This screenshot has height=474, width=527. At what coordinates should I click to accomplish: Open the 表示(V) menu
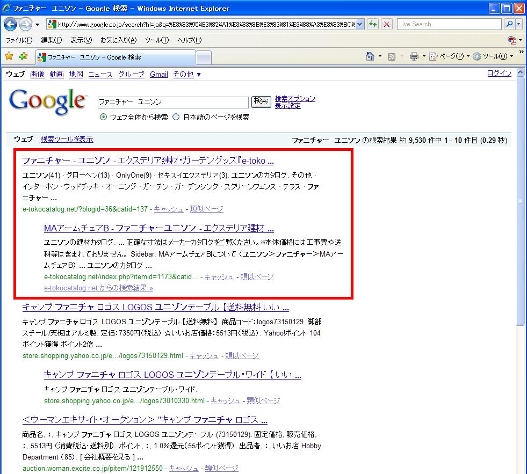point(81,40)
